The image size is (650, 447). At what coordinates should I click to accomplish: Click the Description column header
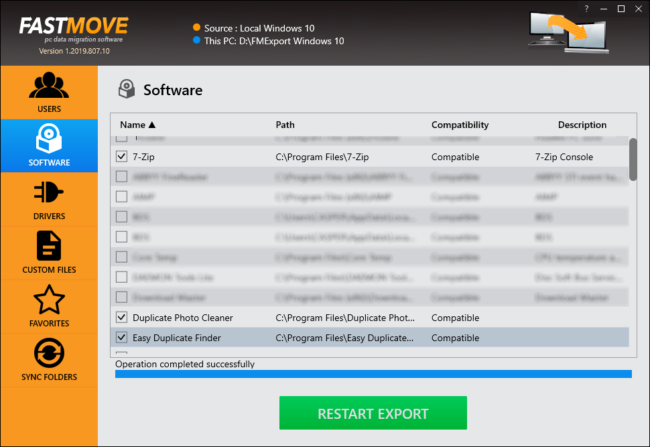pos(582,125)
